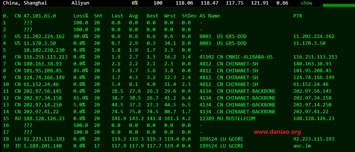Image resolution: width=355 pixels, height=152 pixels.
Task: Open AS 4812 CHINANET-SH link on hop 7
Action: point(229,64)
